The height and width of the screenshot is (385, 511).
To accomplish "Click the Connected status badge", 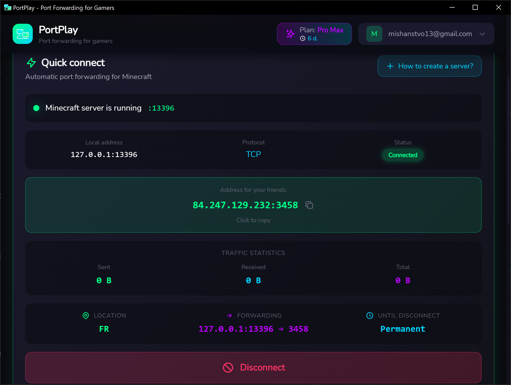I will click(x=403, y=155).
